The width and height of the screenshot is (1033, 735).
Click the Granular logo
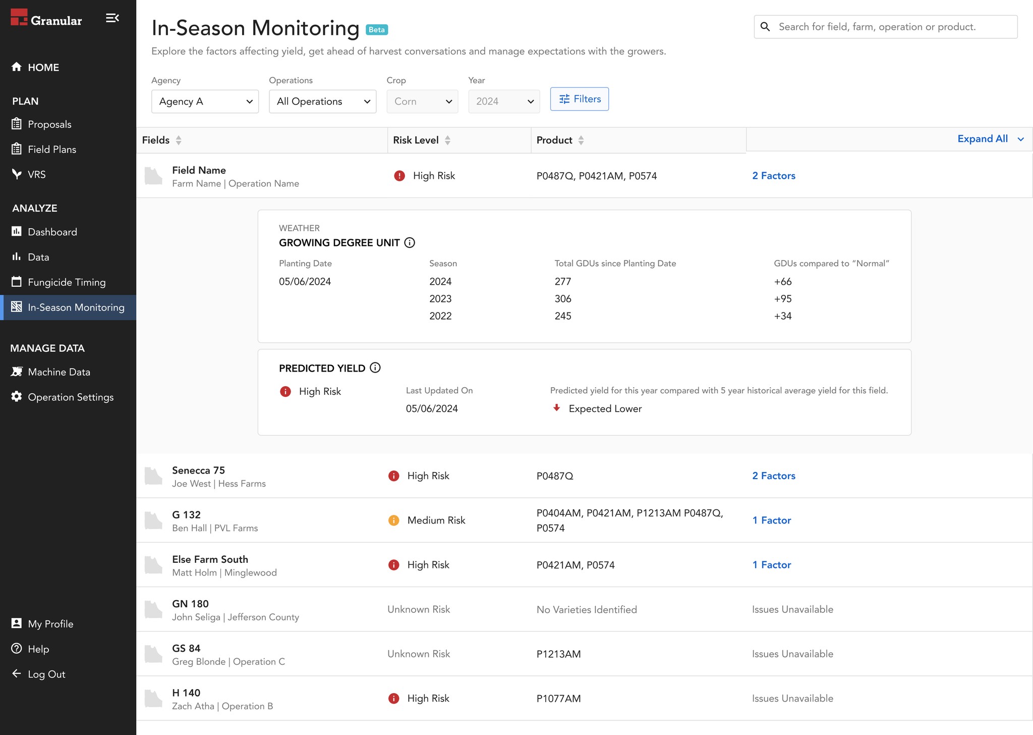coord(46,18)
